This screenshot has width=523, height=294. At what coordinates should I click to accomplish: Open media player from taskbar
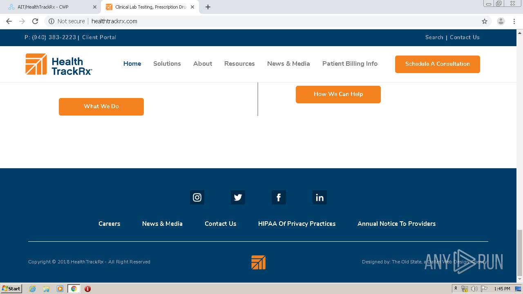60,289
